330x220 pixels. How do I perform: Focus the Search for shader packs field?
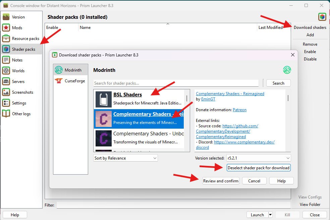tap(176, 83)
